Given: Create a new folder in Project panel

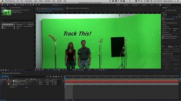Looking at the screenshot, I should 4,70.
